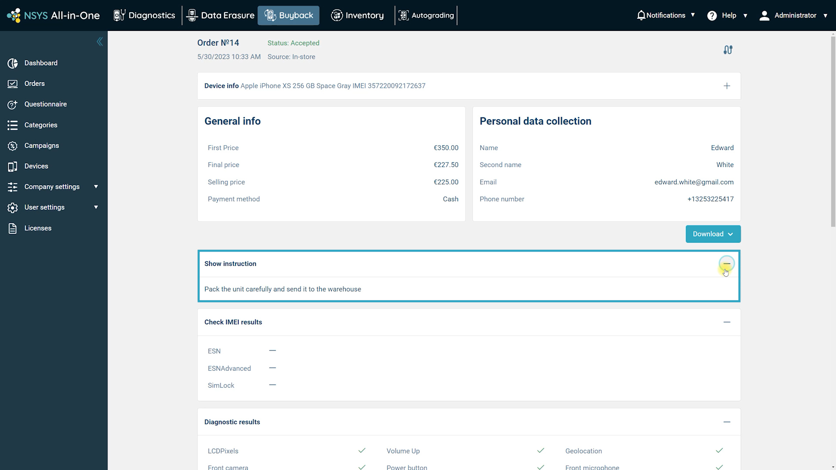836x470 pixels.
Task: Click the instruction text about warehouse
Action: [283, 289]
